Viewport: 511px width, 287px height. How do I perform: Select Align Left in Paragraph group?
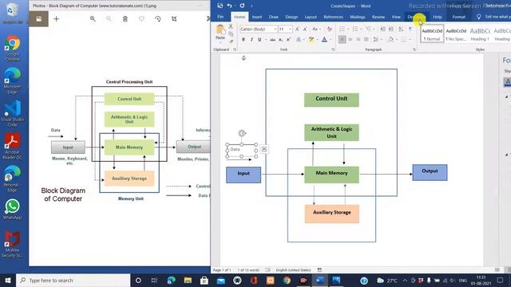pyautogui.click(x=342, y=39)
